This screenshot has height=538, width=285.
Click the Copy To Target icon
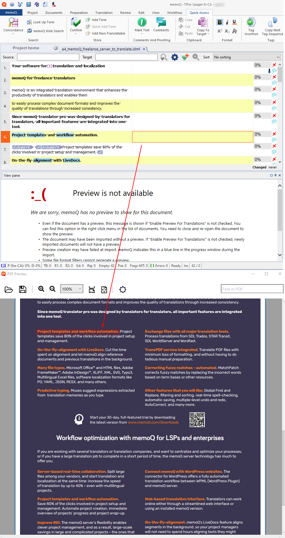[x=203, y=23]
